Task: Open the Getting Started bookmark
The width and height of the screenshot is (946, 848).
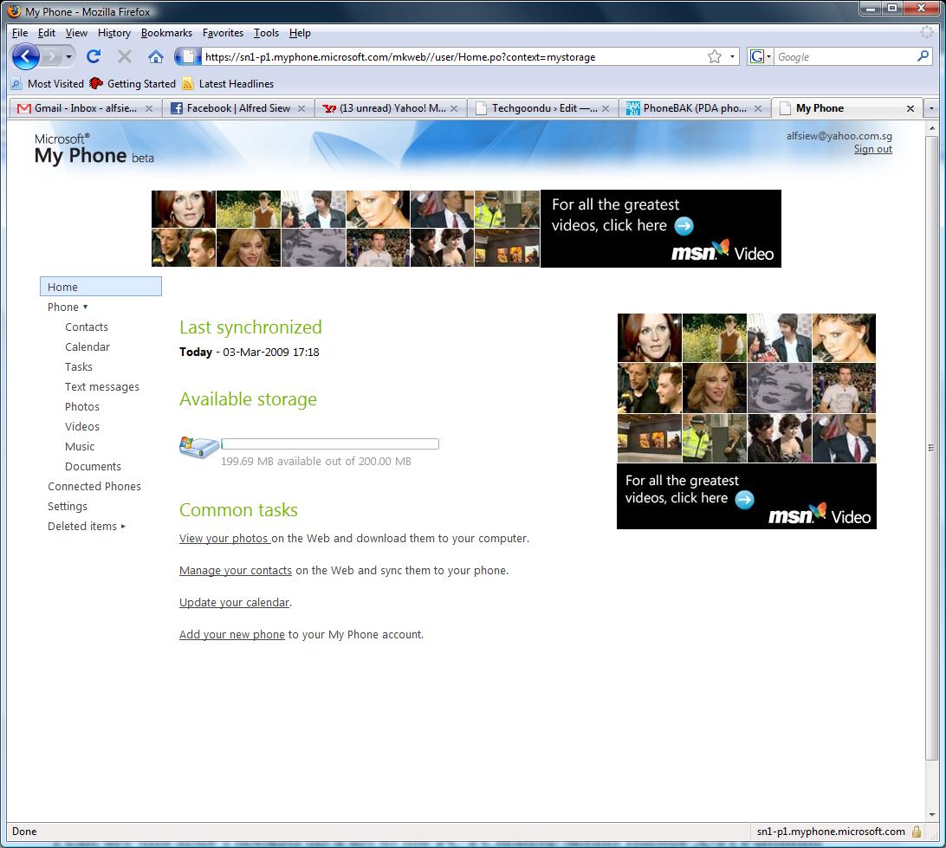Action: pos(133,84)
